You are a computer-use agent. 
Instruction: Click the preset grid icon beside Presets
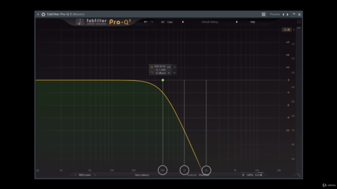(x=263, y=14)
